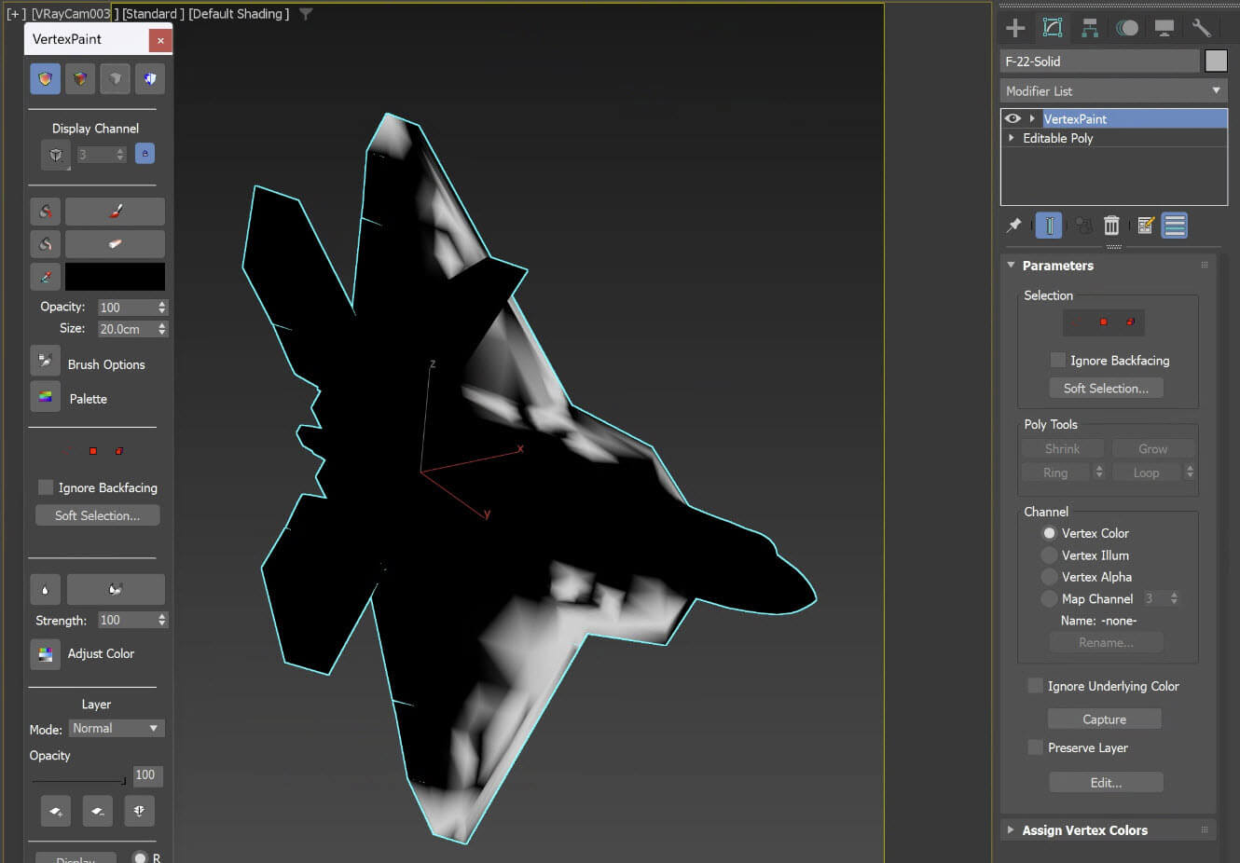Select the Vertex Alpha channel
The image size is (1240, 863).
tap(1049, 577)
